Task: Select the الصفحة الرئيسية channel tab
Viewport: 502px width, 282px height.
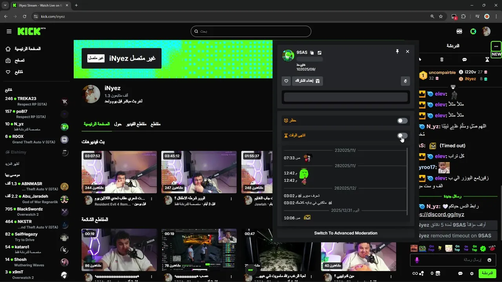Action: [96, 124]
